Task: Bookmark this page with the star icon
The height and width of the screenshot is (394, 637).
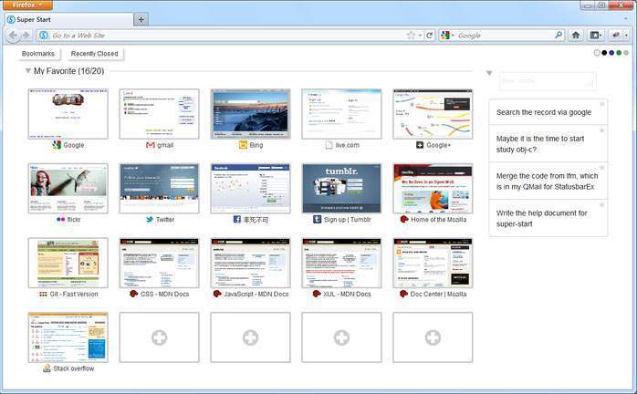Action: pyautogui.click(x=411, y=36)
